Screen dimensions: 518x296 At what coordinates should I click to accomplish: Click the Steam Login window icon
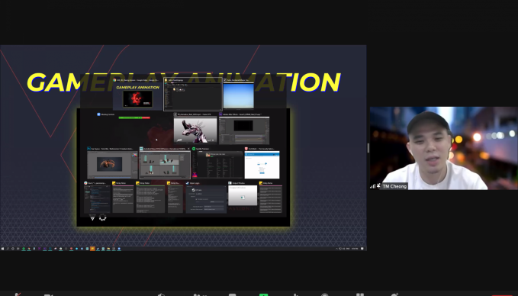click(x=188, y=182)
